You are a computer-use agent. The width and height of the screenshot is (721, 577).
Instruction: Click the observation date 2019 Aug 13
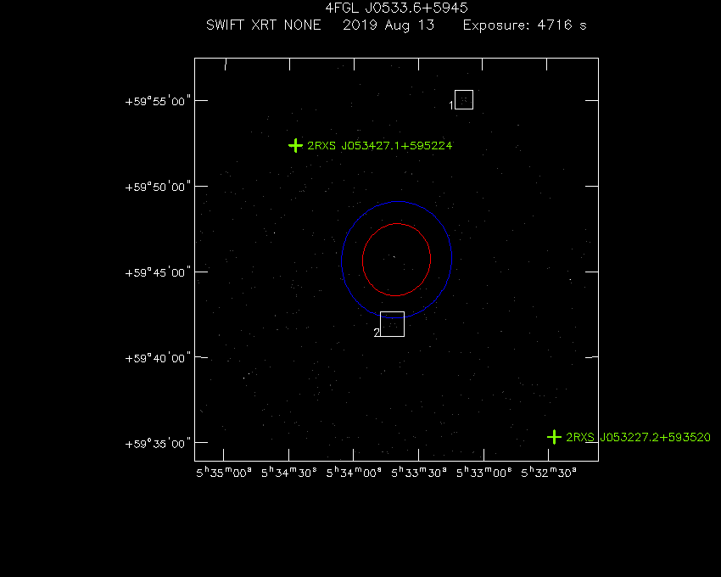(x=388, y=25)
